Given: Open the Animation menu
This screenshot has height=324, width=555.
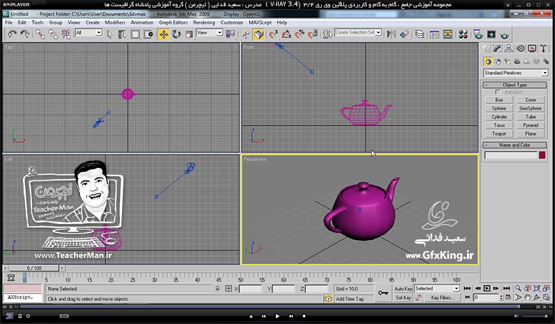Looking at the screenshot, I should click(x=142, y=22).
